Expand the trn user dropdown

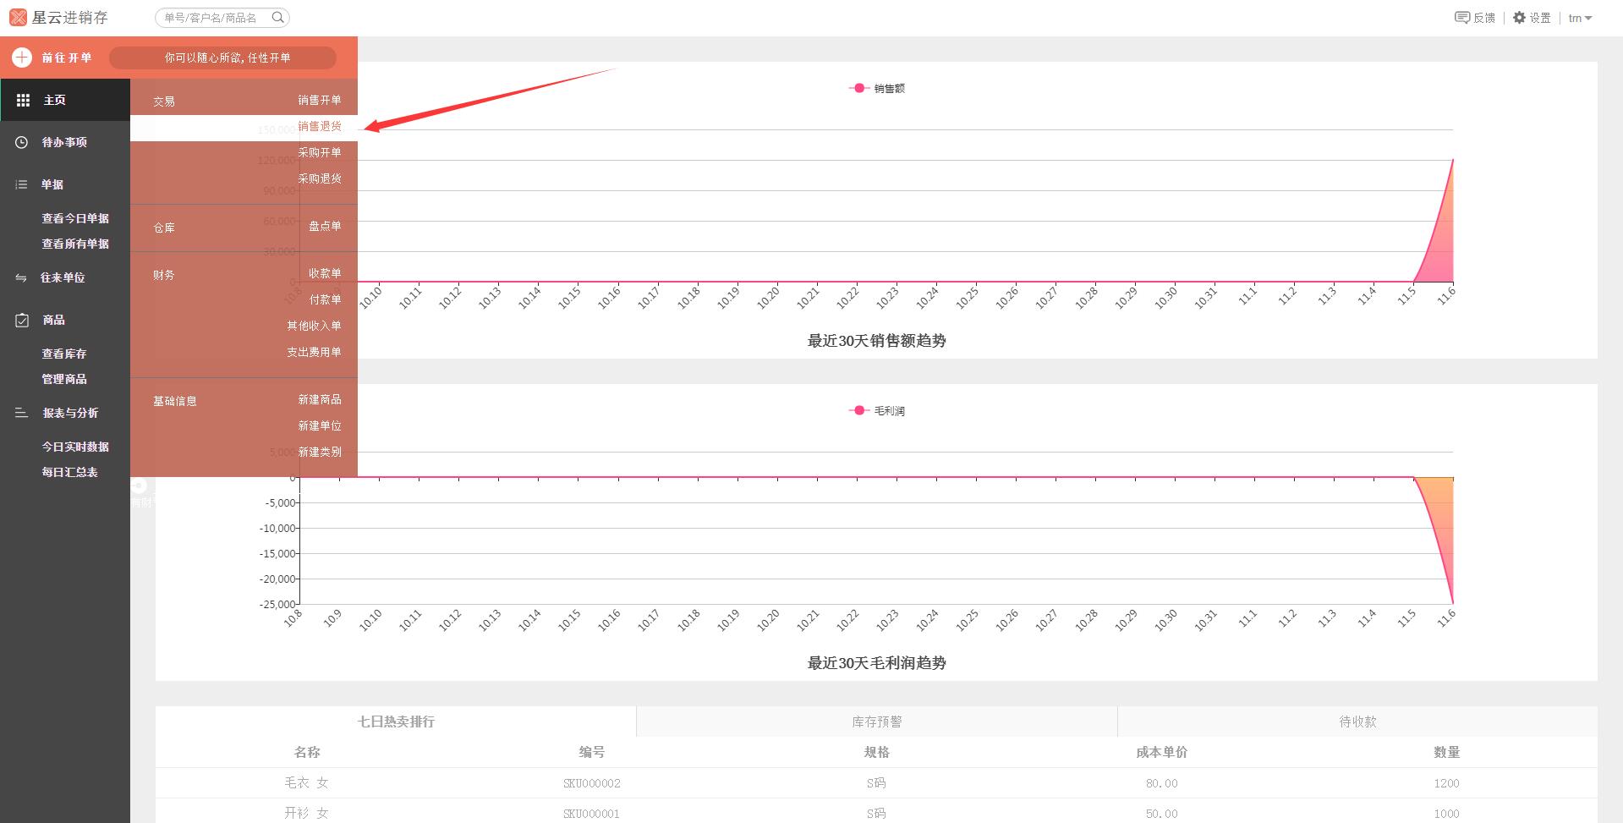click(x=1580, y=18)
